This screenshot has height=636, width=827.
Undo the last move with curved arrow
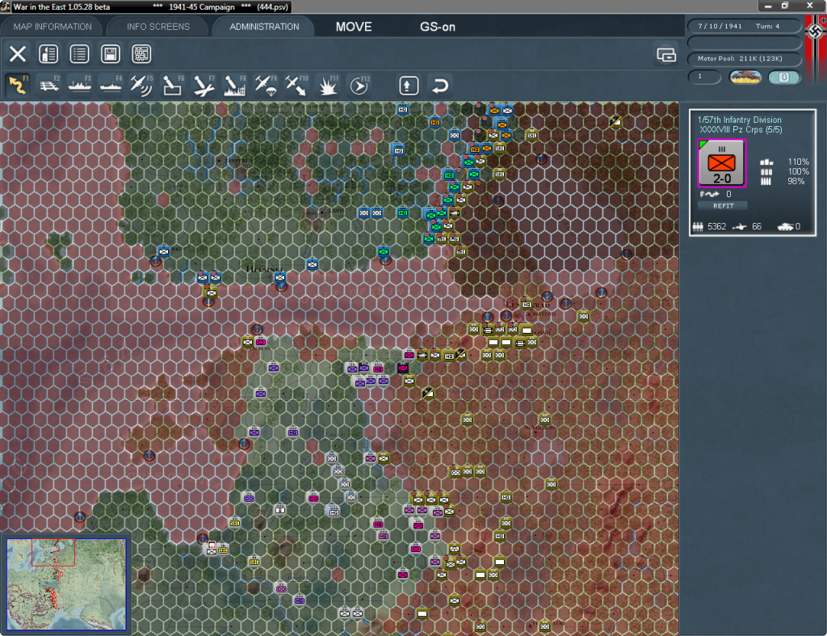pos(440,86)
